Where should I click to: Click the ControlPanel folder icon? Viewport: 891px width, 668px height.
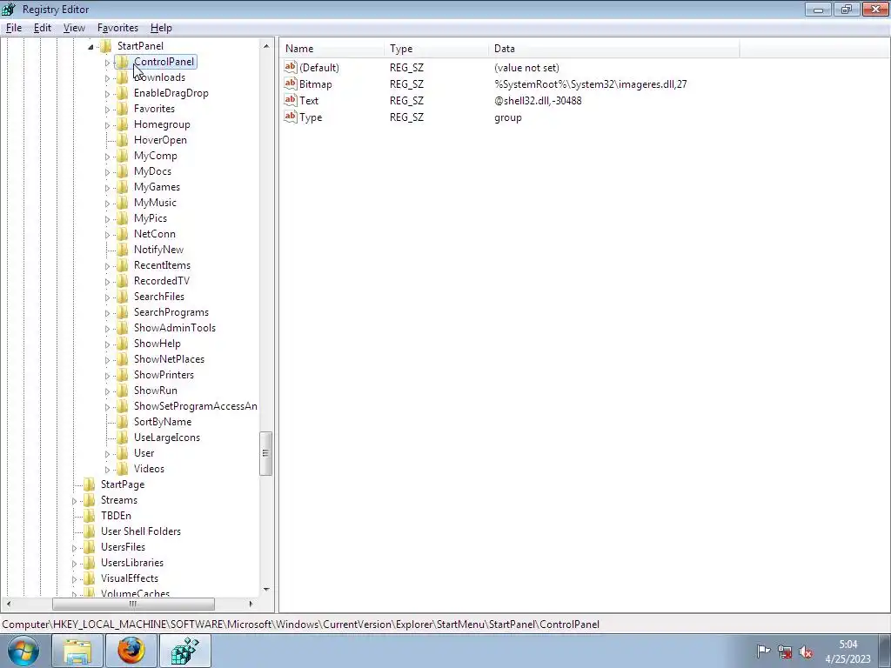pyautogui.click(x=122, y=62)
